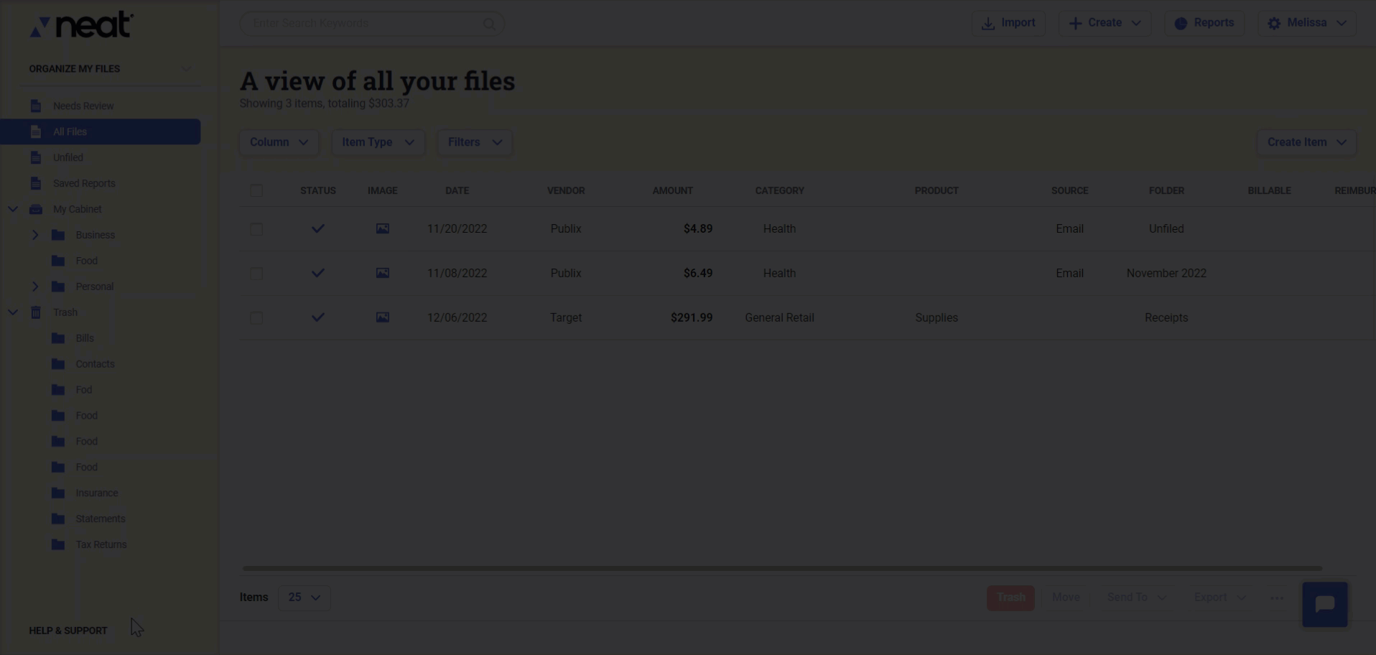Open the Item Type dropdown
Image resolution: width=1376 pixels, height=655 pixels.
tap(378, 142)
